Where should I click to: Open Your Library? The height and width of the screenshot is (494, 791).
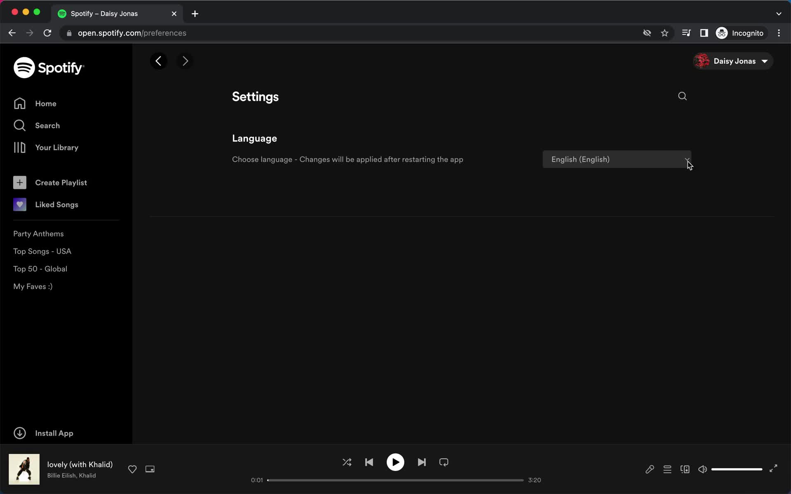click(46, 147)
